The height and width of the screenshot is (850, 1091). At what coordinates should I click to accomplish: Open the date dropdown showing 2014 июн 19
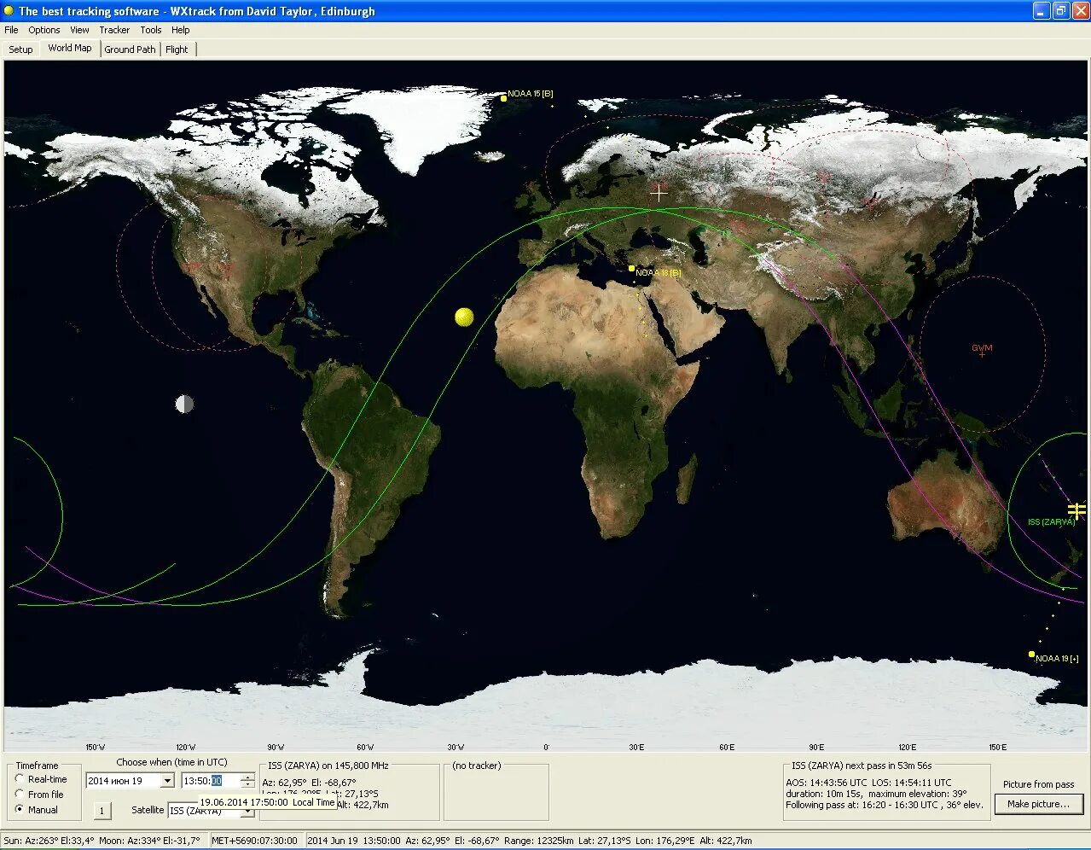(x=167, y=780)
